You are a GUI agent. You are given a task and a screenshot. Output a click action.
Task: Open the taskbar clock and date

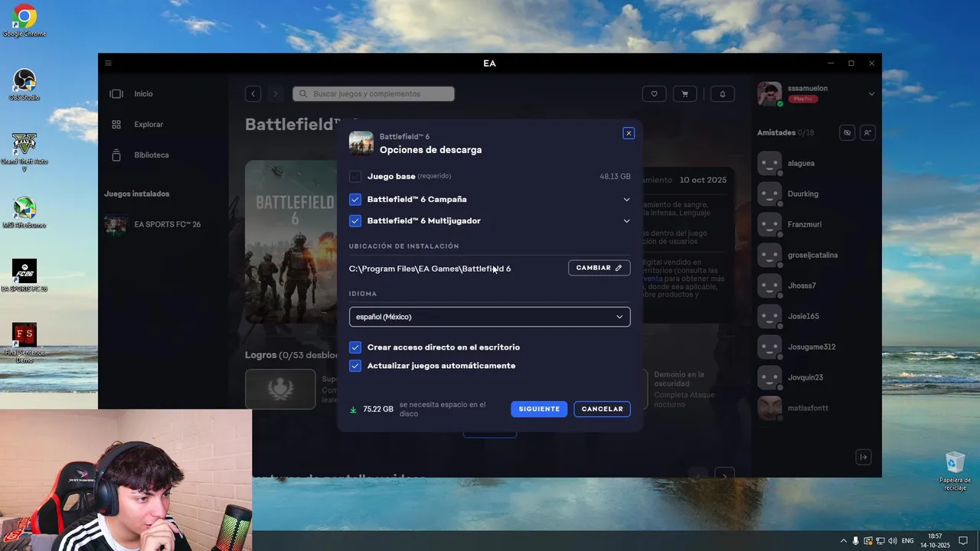(x=935, y=541)
